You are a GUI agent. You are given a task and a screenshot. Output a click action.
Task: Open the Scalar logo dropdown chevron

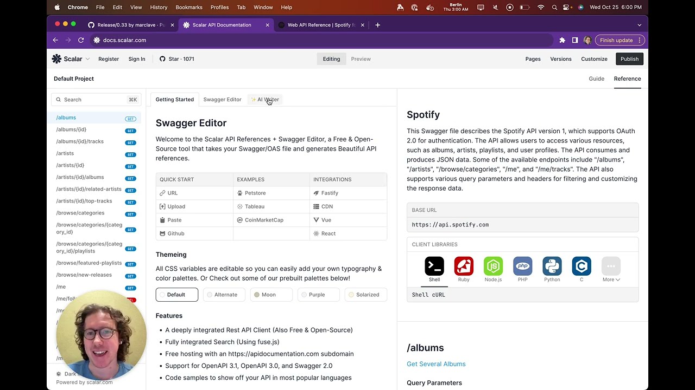(87, 59)
